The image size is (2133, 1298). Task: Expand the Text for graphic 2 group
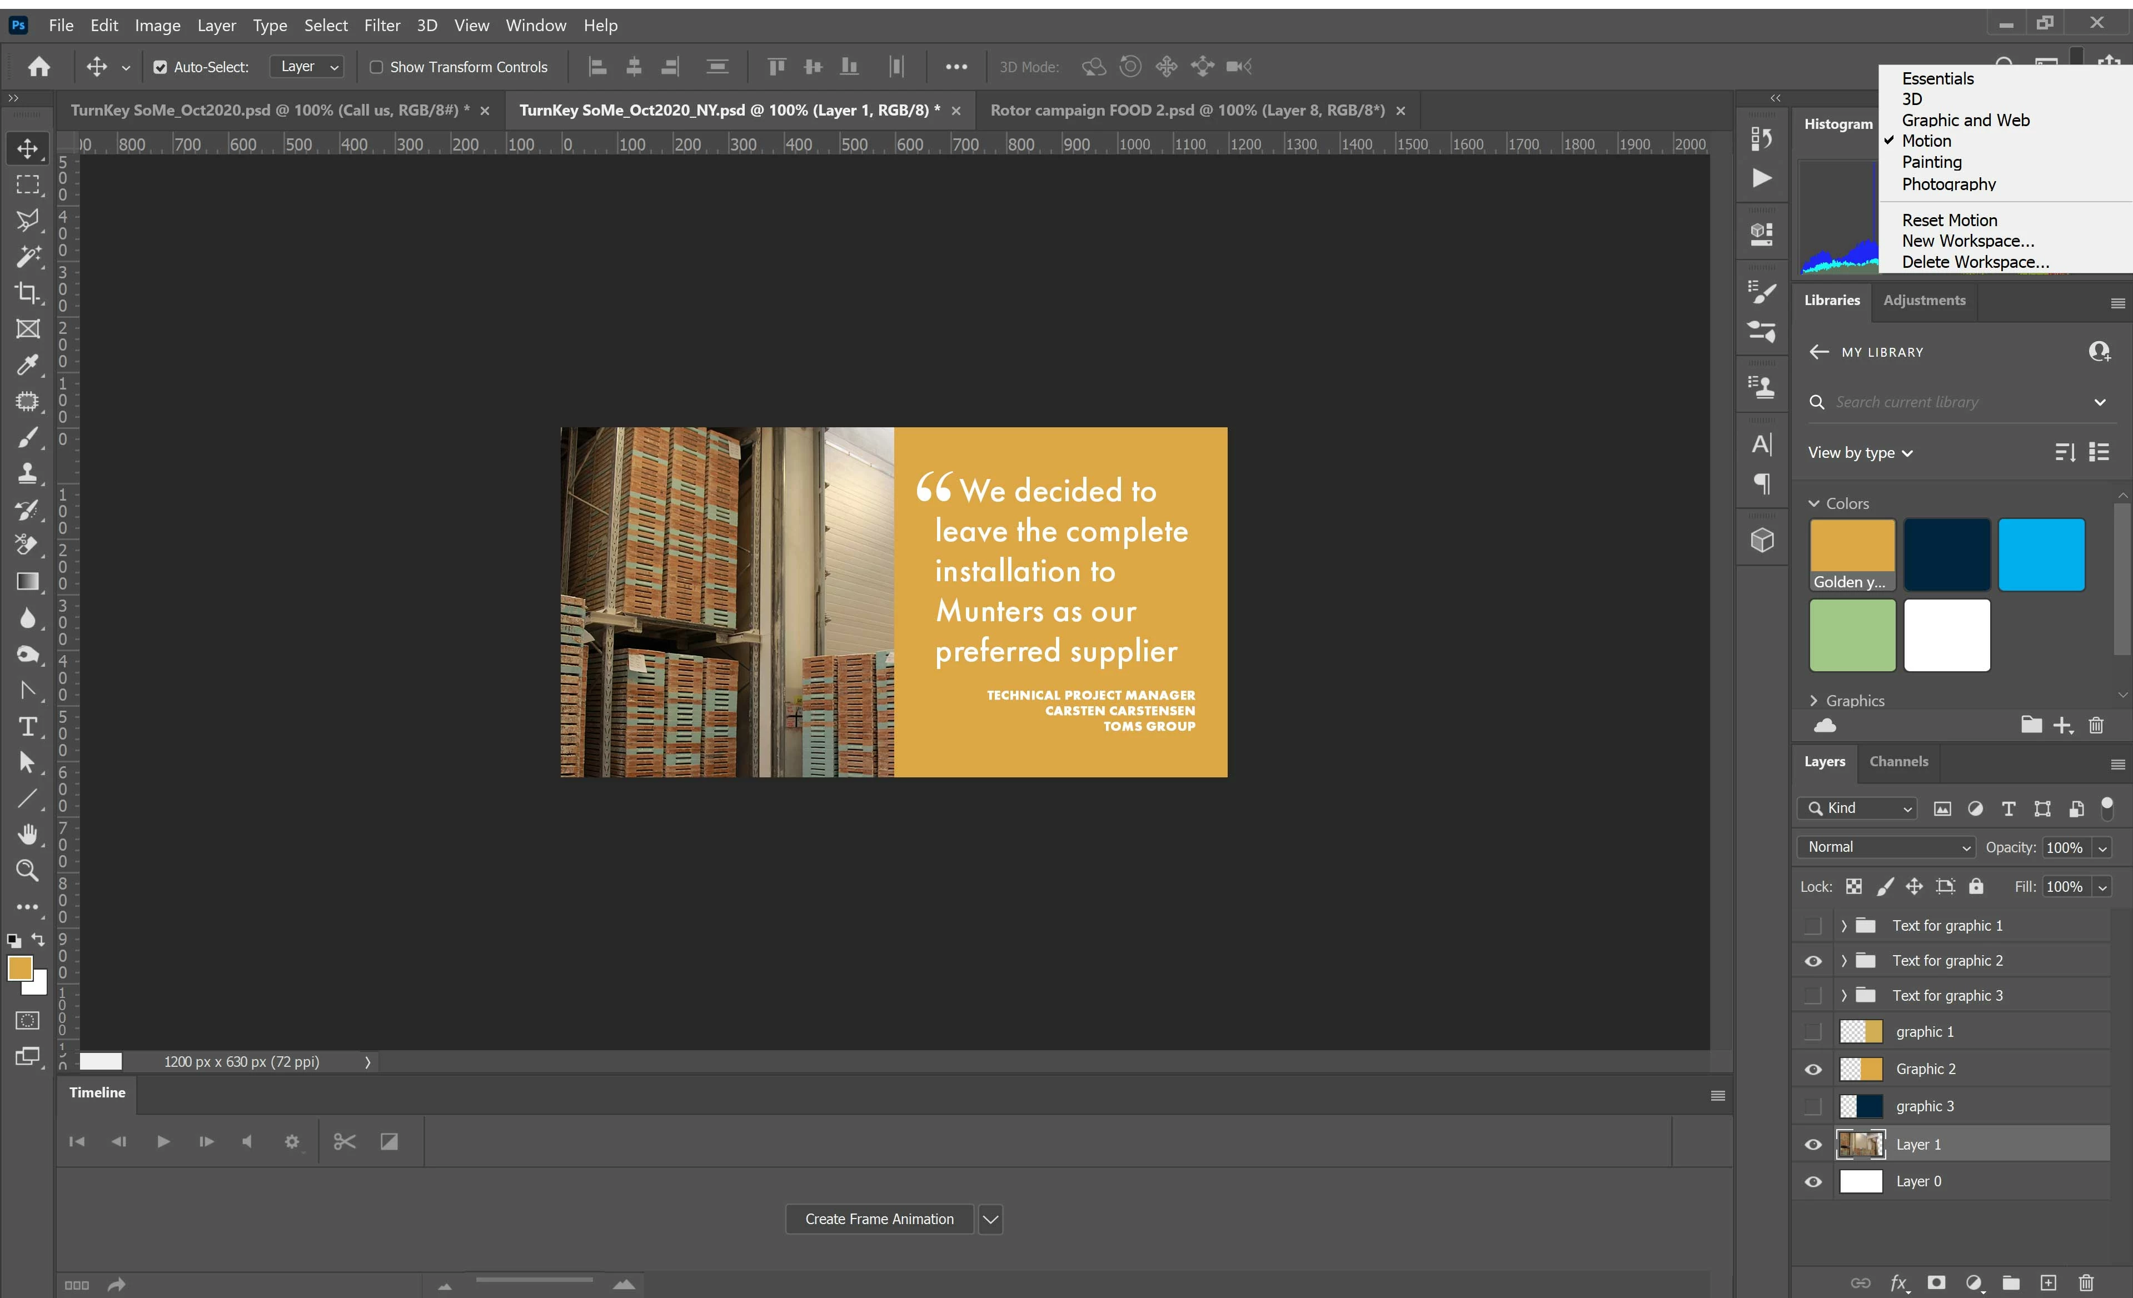tap(1844, 961)
